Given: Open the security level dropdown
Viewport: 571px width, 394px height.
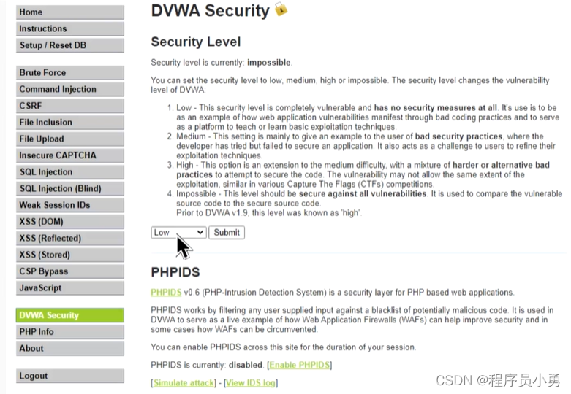Looking at the screenshot, I should click(178, 233).
